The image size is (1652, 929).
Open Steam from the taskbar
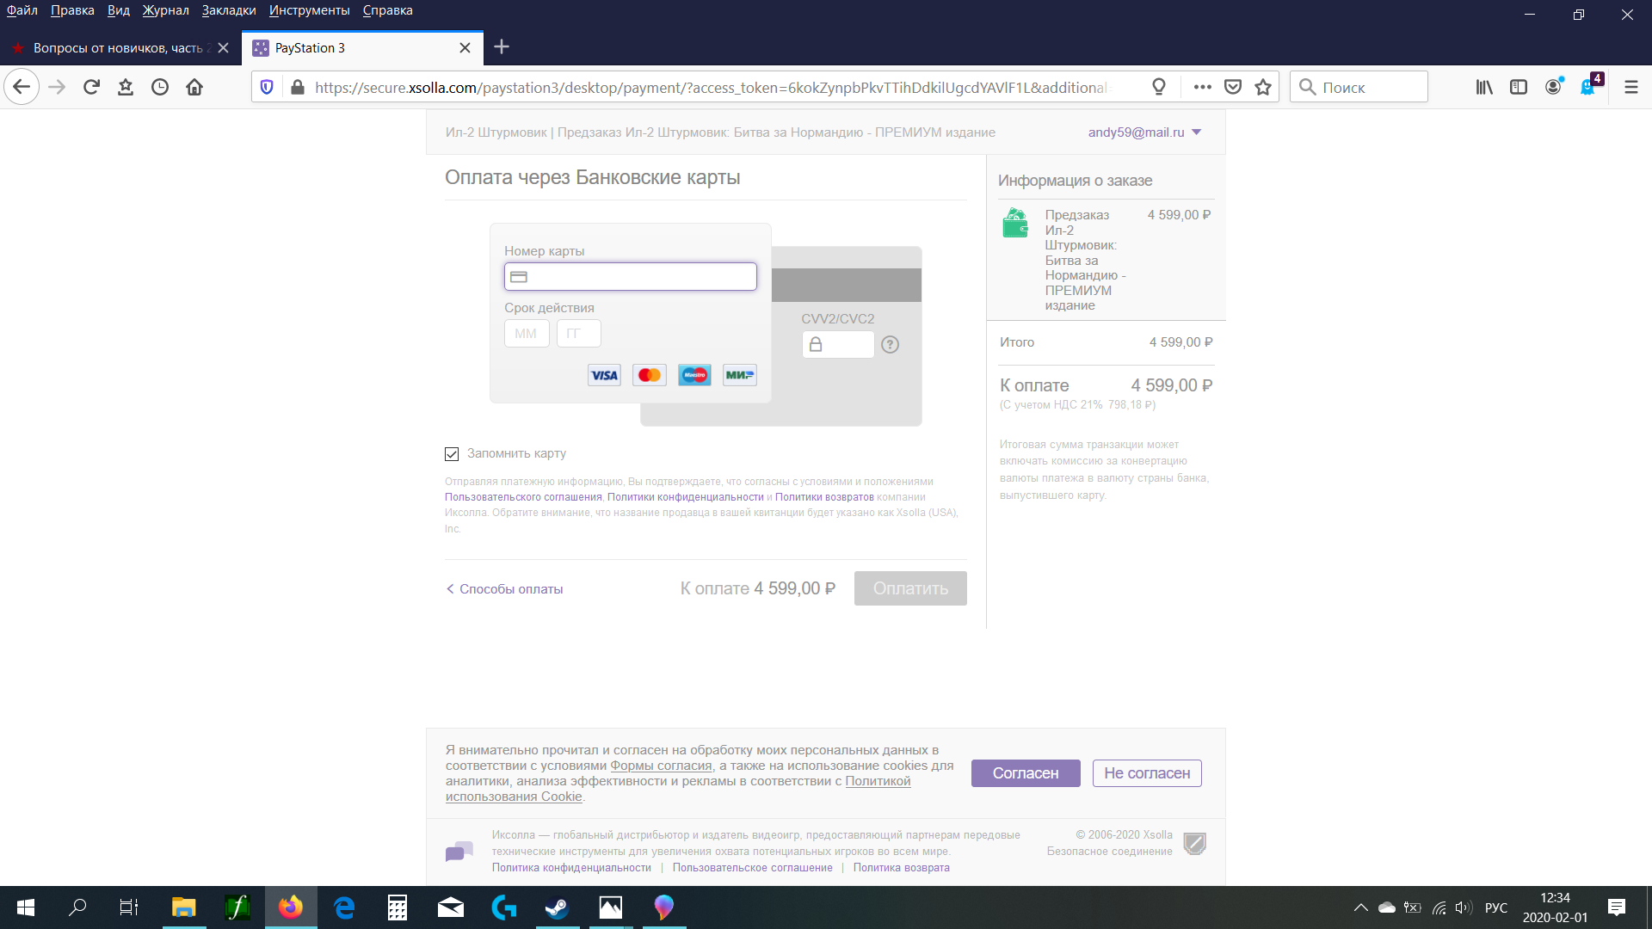[x=557, y=907]
